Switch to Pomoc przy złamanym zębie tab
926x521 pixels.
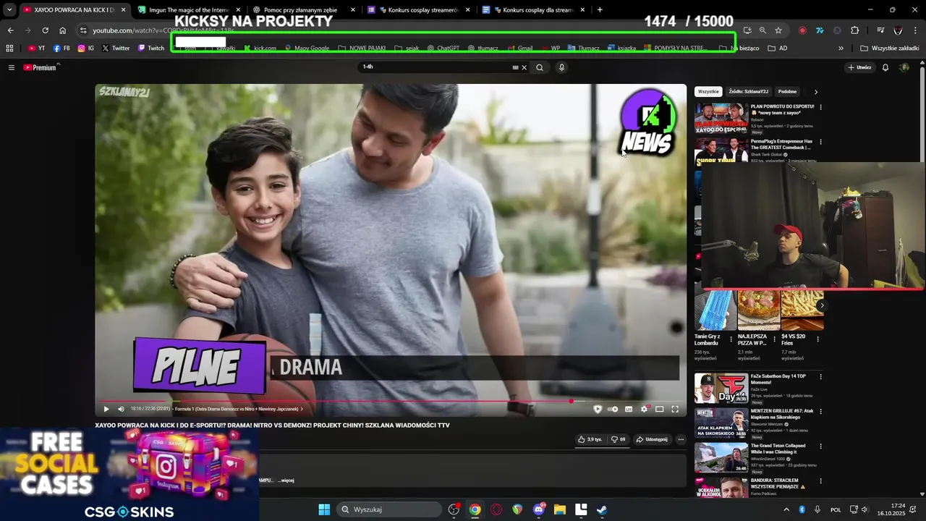304,10
